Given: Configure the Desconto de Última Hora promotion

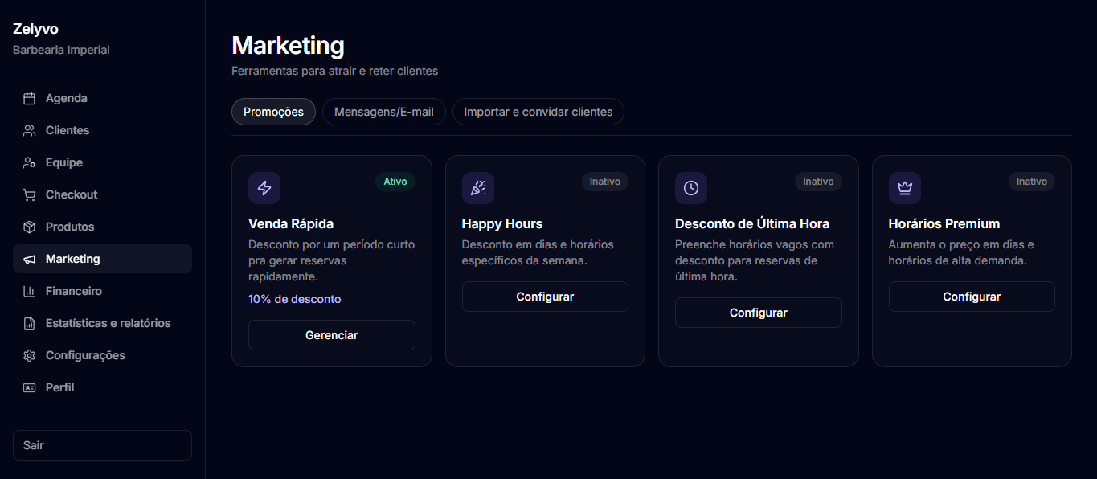Looking at the screenshot, I should [x=759, y=313].
